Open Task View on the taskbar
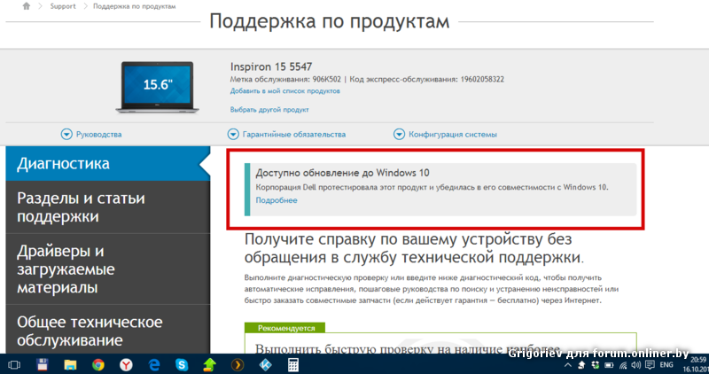 pos(14,364)
